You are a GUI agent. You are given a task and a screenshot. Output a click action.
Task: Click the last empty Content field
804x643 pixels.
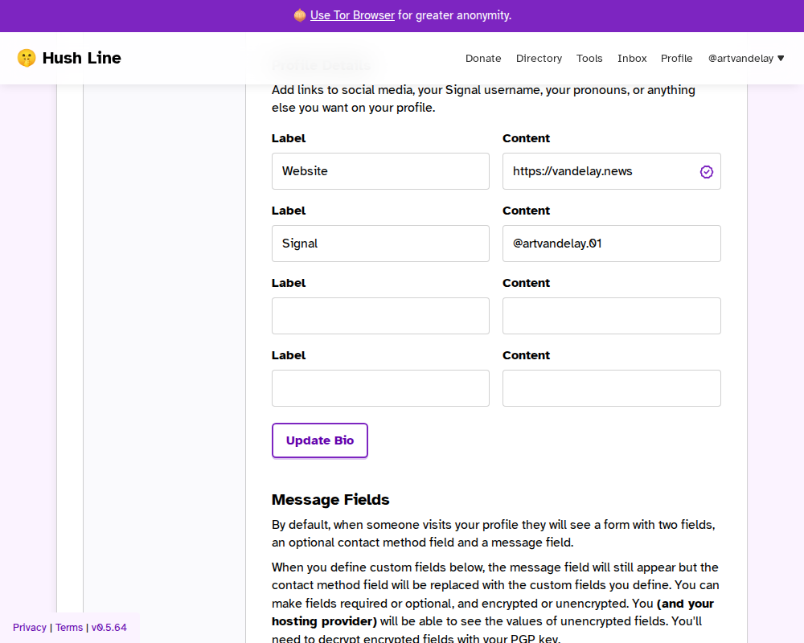(x=611, y=388)
